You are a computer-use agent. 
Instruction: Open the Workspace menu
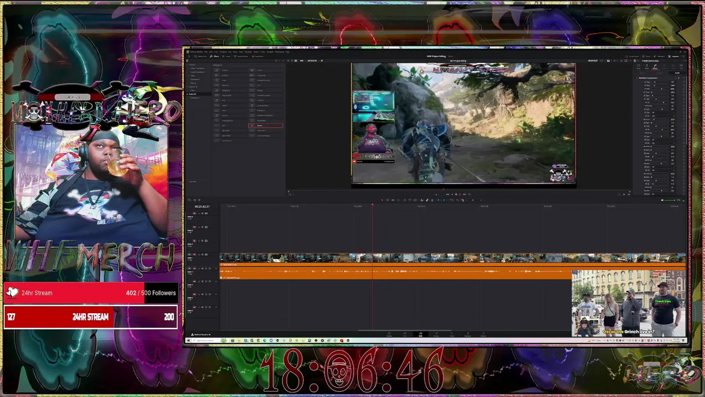click(x=279, y=52)
